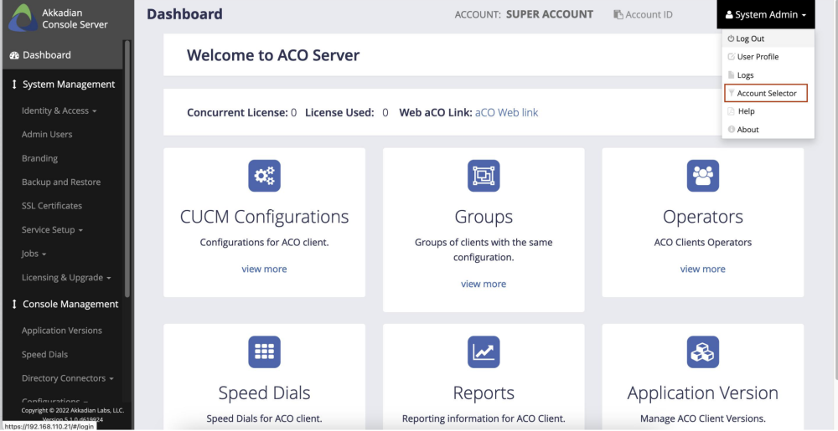Click the Reports chart icon
The height and width of the screenshot is (431, 838).
(x=484, y=351)
